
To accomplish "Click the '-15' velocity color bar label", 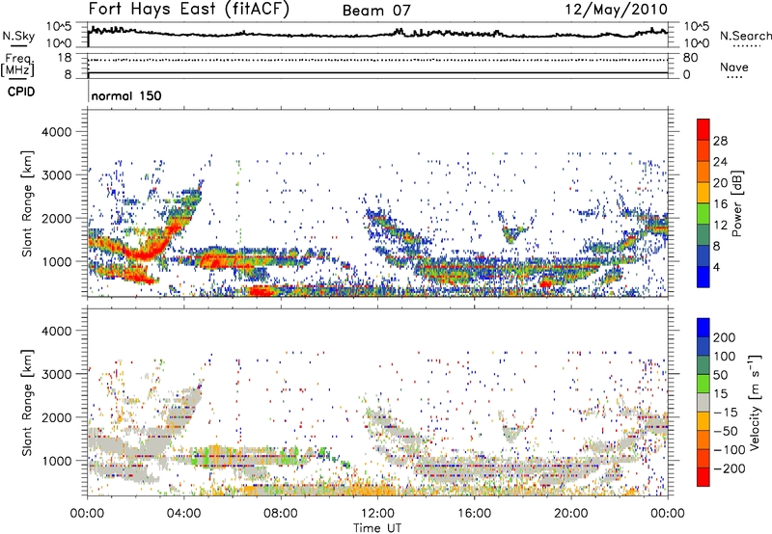I will pyautogui.click(x=726, y=413).
